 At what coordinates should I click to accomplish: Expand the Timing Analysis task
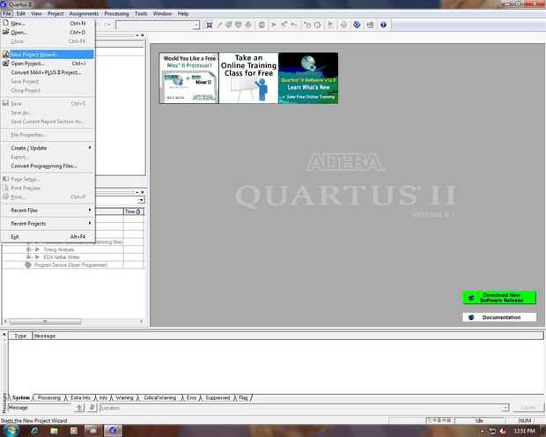(x=29, y=249)
